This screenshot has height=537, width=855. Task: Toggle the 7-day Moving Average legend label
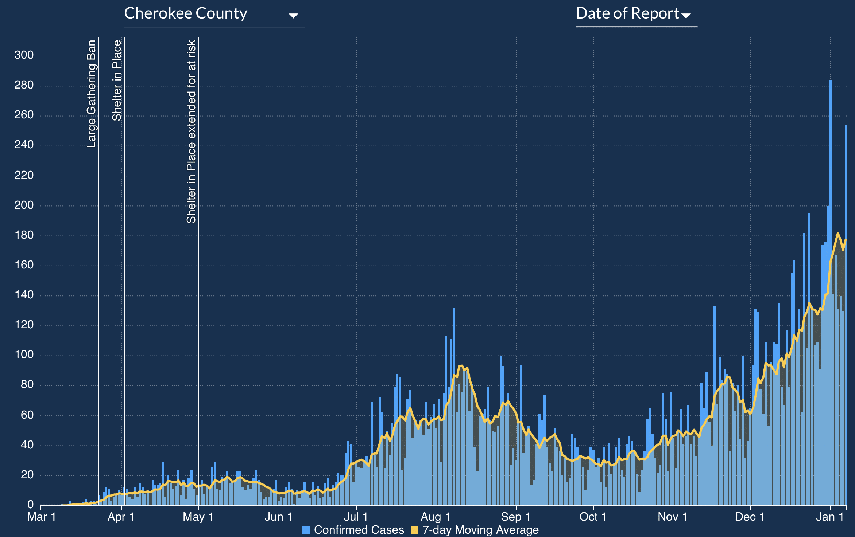[480, 530]
